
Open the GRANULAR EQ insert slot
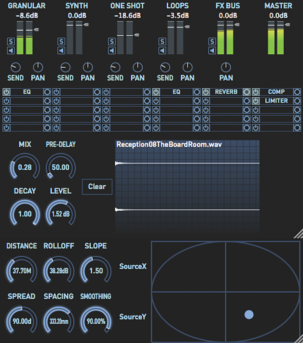(x=27, y=92)
